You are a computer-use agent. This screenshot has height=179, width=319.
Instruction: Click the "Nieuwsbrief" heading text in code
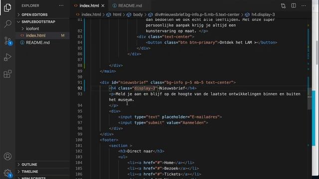[172, 88]
